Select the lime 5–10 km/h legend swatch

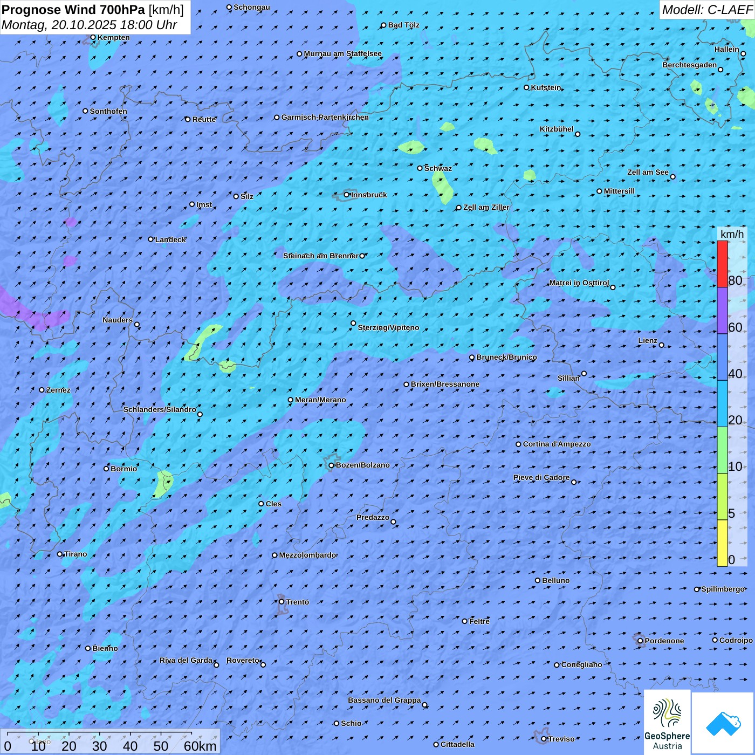(x=722, y=496)
